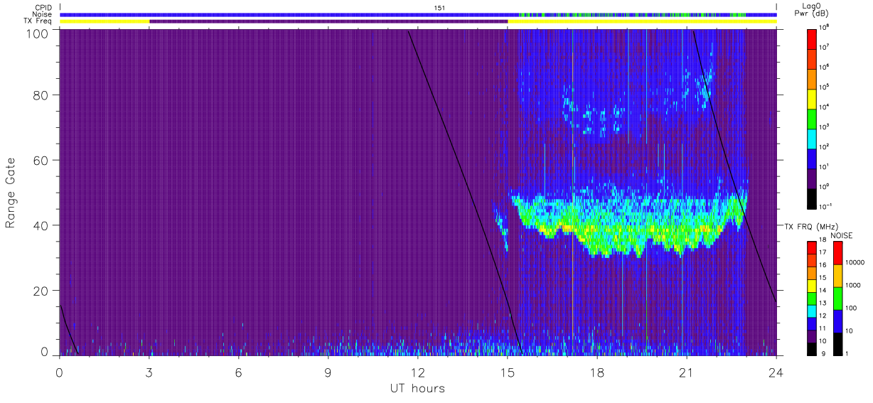The image size is (873, 403).
Task: Click the red segment of Lag0 Pwr colorbar
Action: coord(813,38)
